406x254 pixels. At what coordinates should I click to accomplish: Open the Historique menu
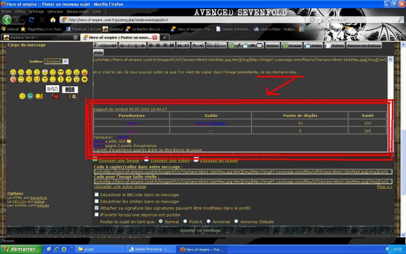[x=55, y=11]
